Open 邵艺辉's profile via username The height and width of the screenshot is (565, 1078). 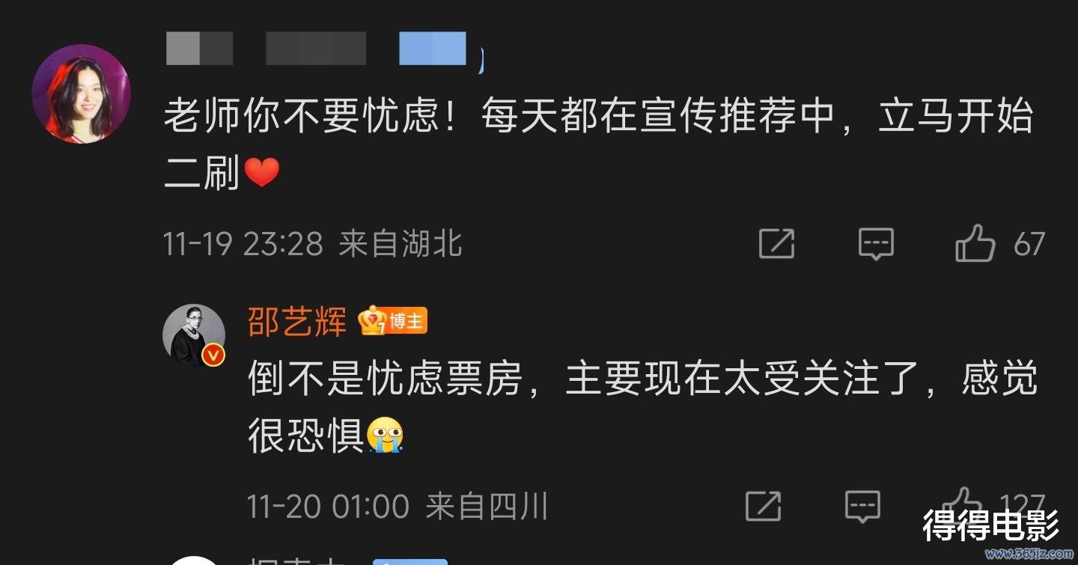coord(297,323)
